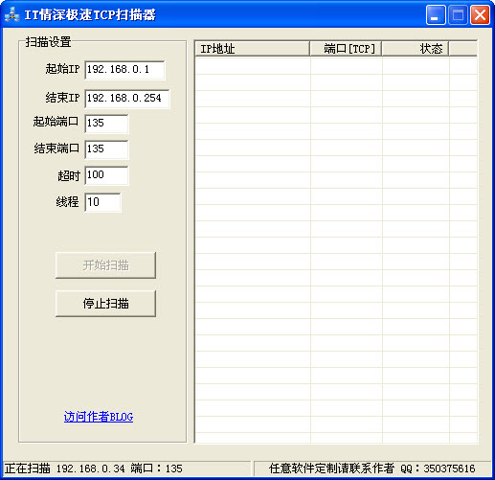The width and height of the screenshot is (495, 480).
Task: Click the 起始IP input field
Action: (124, 70)
